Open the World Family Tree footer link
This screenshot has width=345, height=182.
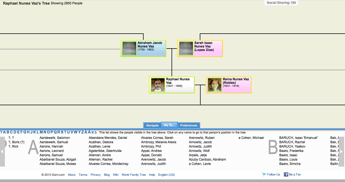pos(134,174)
